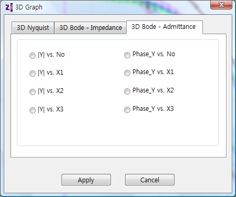Open the 3D Bode - Impedance tab
236x197 pixels.
[90, 28]
